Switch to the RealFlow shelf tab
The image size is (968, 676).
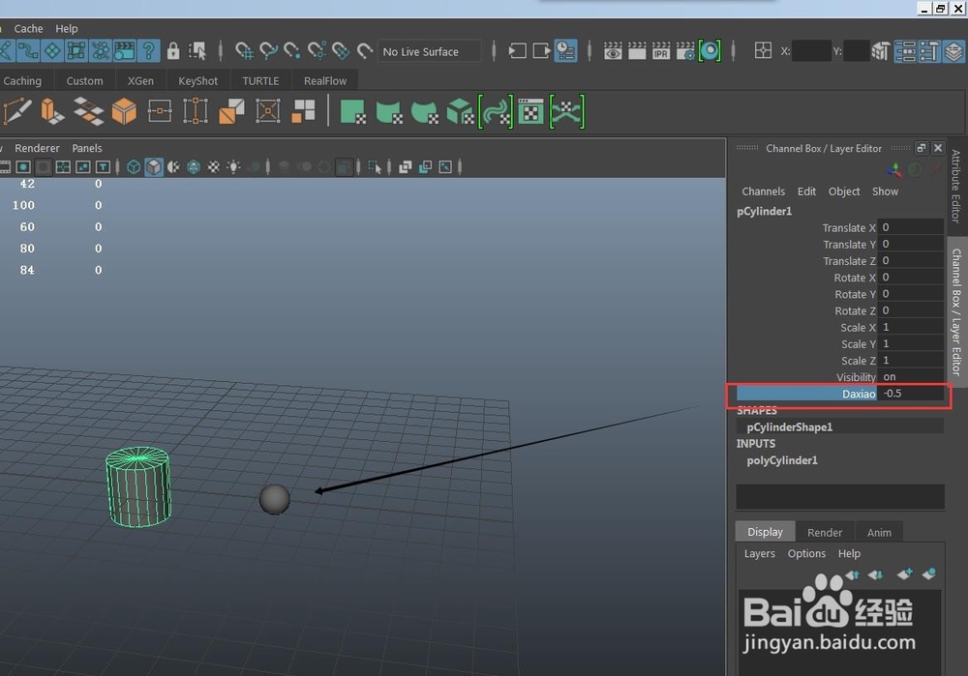pos(325,81)
